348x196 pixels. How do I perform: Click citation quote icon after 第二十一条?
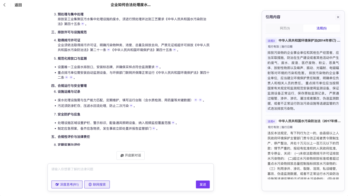pyautogui.click(x=108, y=50)
